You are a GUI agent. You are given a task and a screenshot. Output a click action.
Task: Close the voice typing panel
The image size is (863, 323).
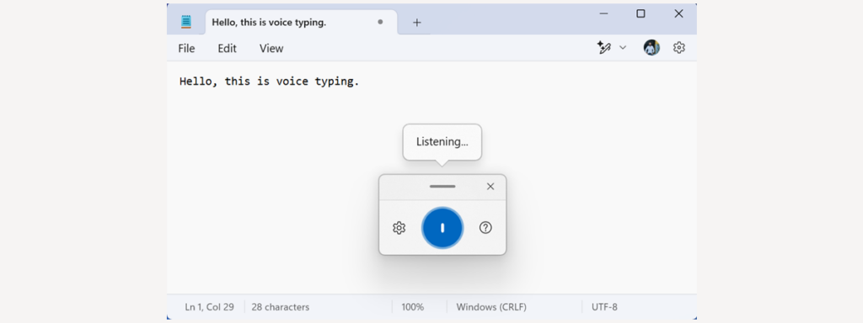click(x=490, y=187)
